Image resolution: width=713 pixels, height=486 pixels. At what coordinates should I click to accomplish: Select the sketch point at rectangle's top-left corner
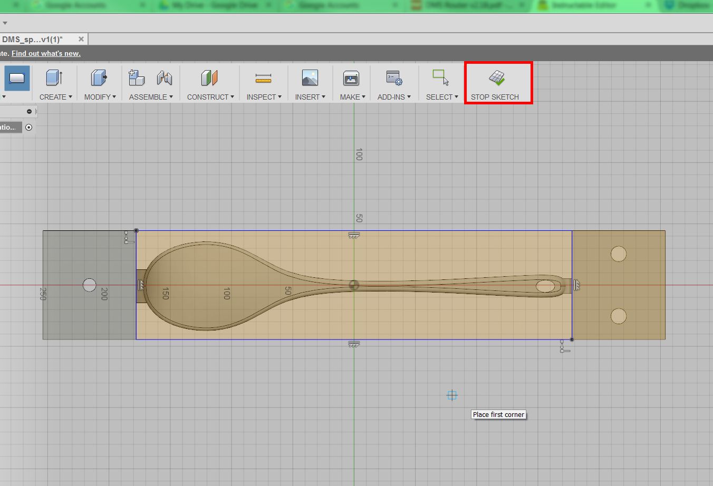point(136,230)
